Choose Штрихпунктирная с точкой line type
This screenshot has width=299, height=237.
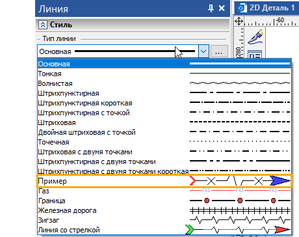[x=164, y=113]
